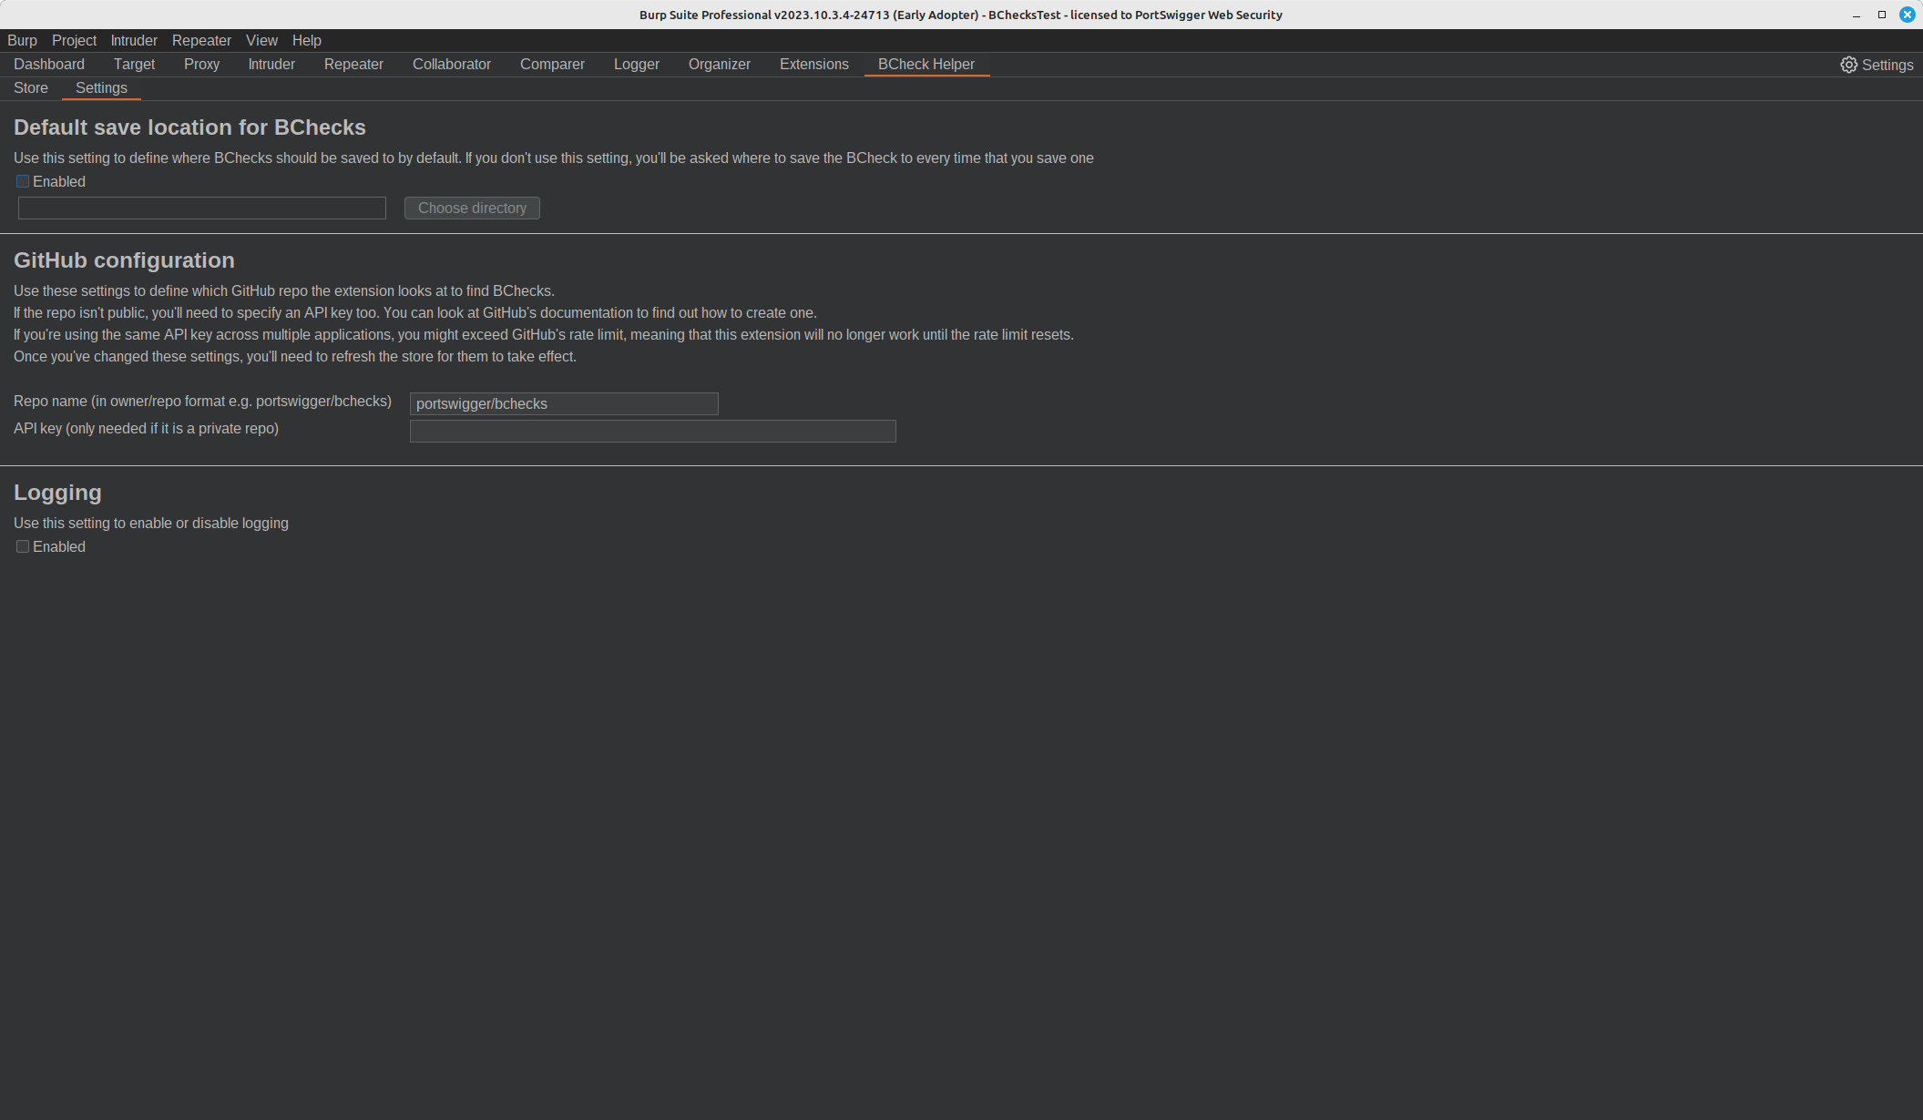Screen dimensions: 1923x1120
Task: Click the Organizer tab
Action: click(x=719, y=64)
